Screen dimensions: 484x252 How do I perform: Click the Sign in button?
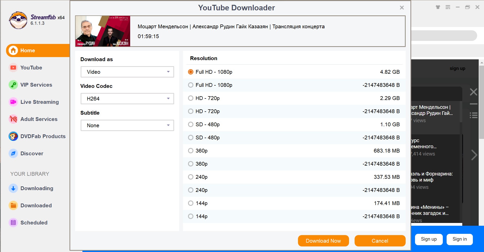tap(459, 239)
